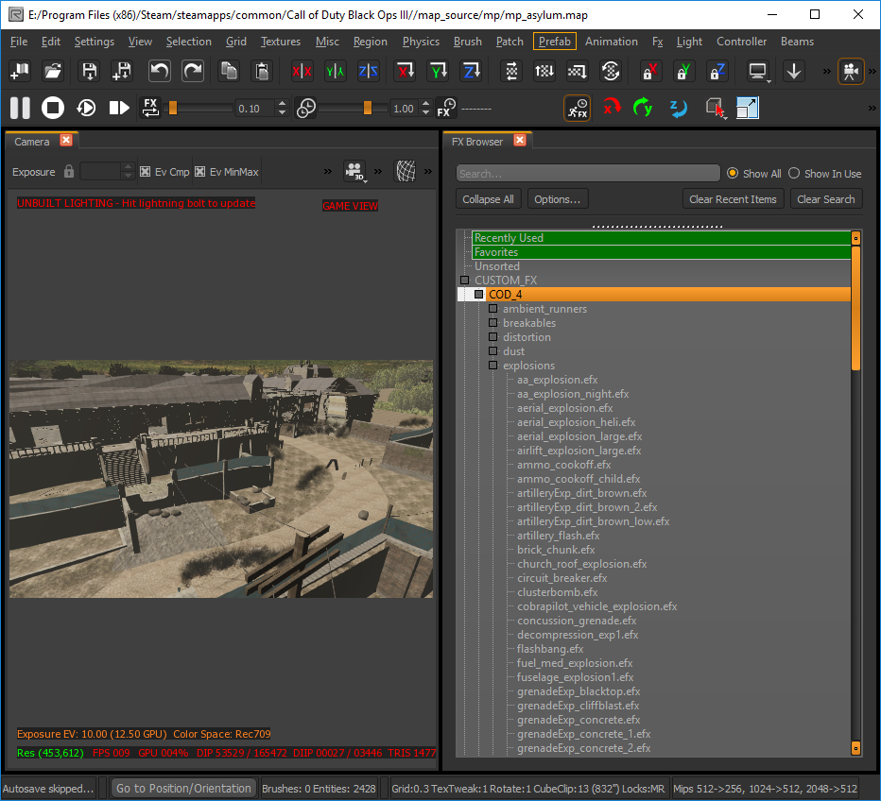Toggle the green Y axis lock icon

682,71
